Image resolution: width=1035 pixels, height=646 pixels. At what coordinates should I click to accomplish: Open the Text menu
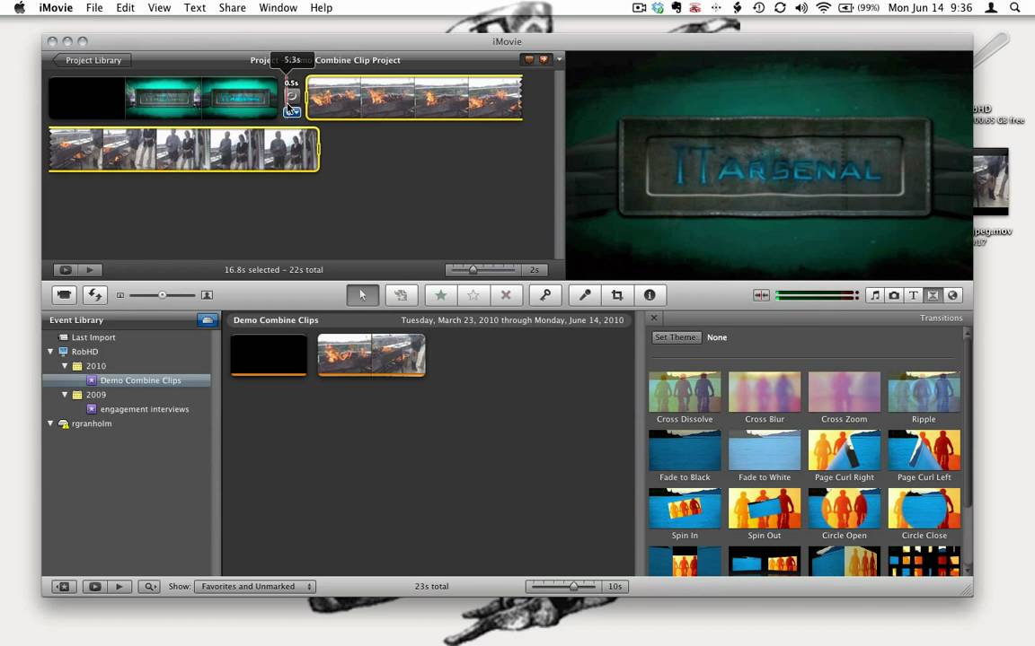(194, 8)
